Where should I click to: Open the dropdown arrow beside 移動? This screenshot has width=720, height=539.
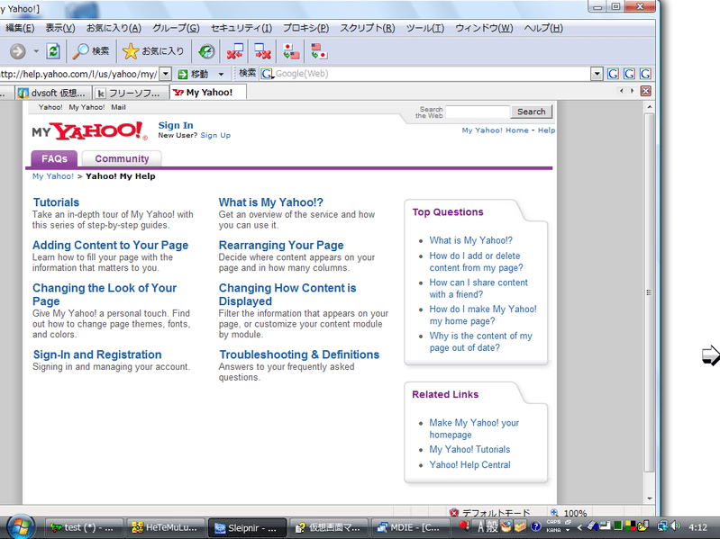coord(221,74)
